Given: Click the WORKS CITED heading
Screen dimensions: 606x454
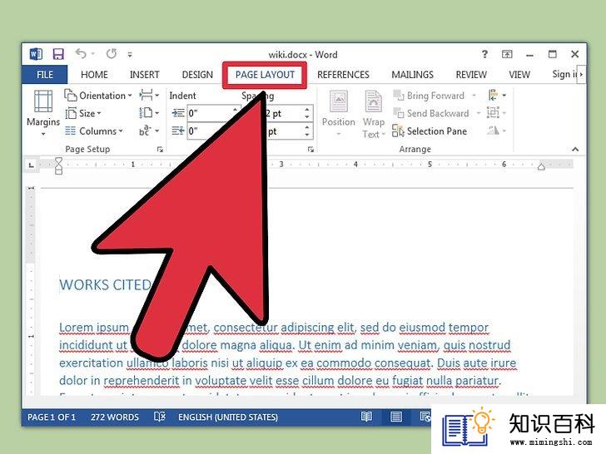Looking at the screenshot, I should coord(106,285).
